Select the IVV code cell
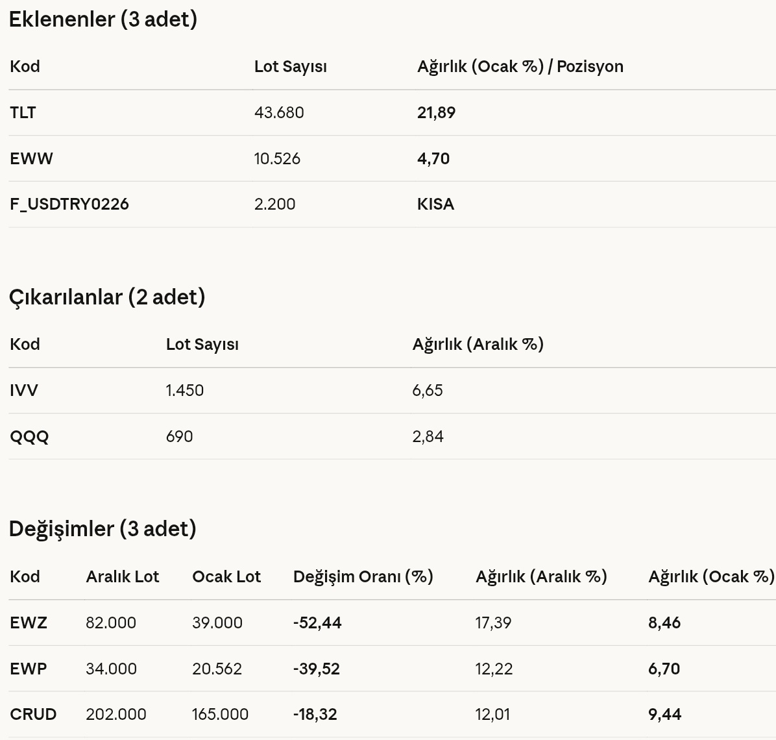This screenshot has height=740, width=776. pos(24,391)
